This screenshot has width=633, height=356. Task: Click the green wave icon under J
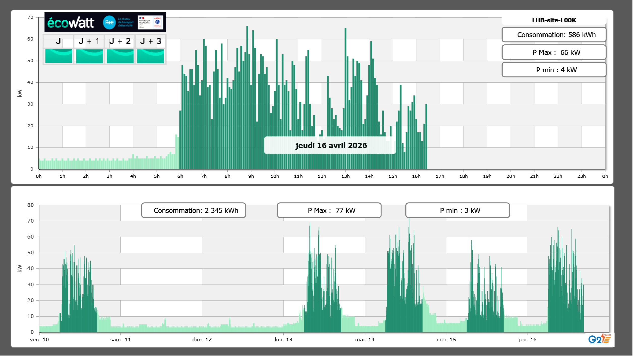coord(58,56)
